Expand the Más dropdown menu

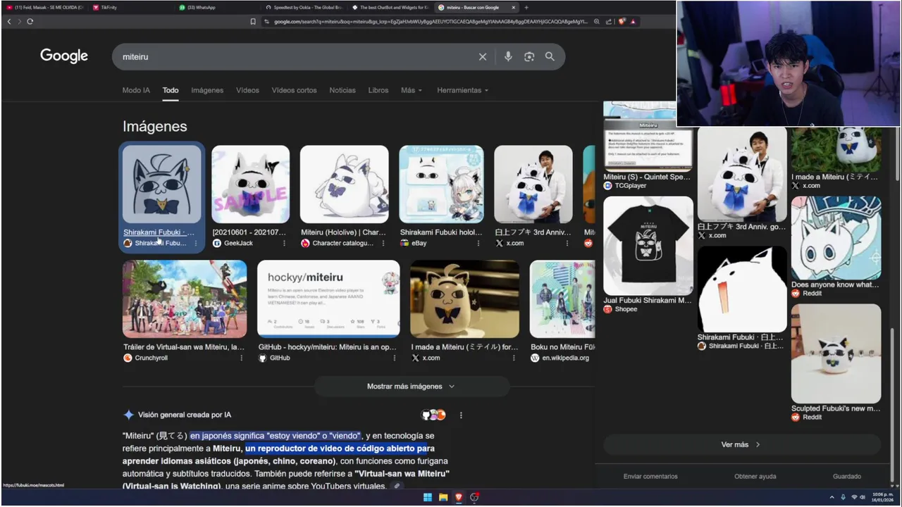(412, 90)
